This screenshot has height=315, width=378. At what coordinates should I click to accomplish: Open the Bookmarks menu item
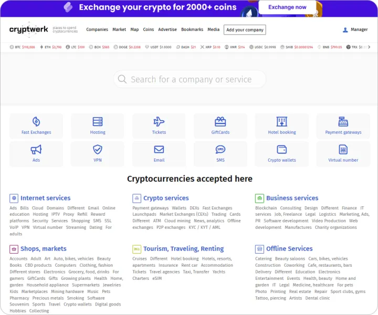point(192,29)
